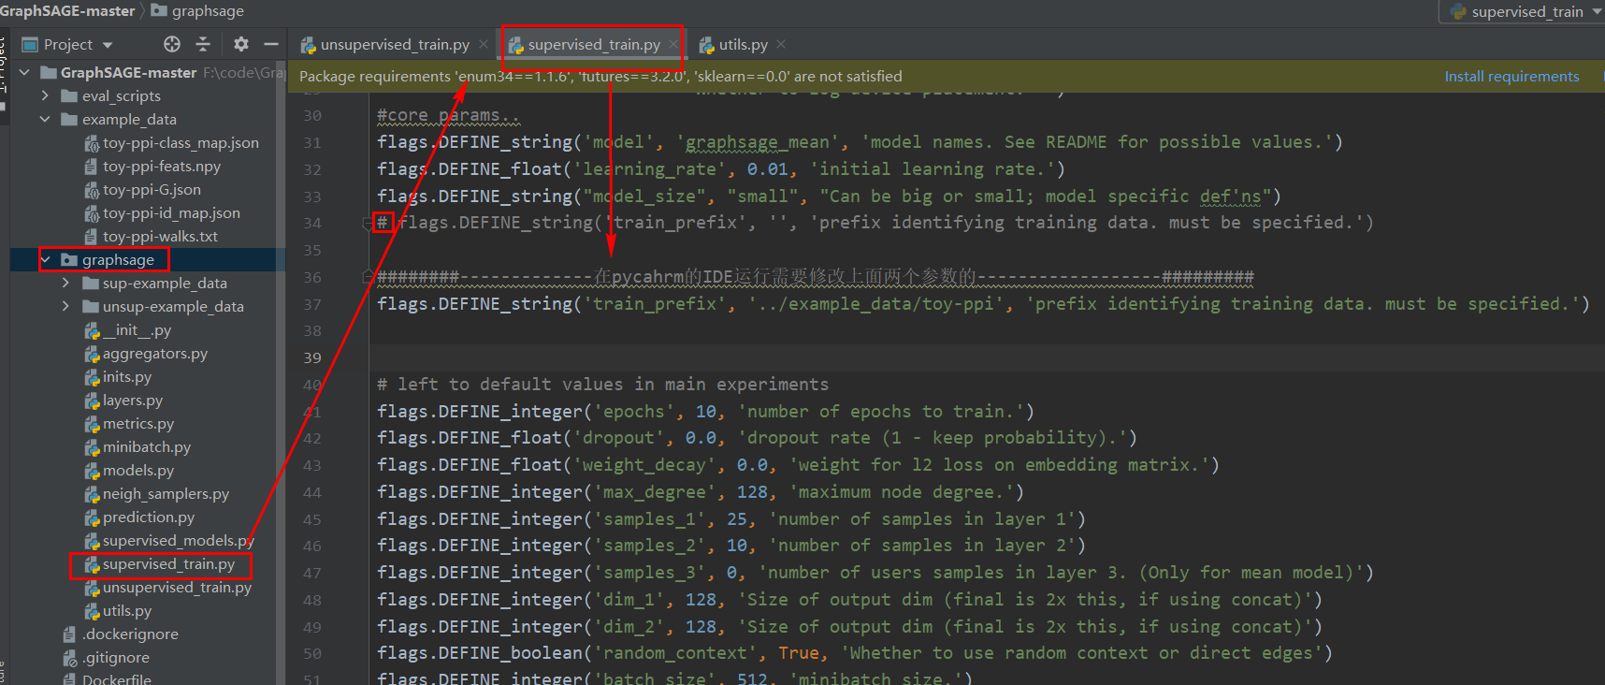Click Install requirements link
The height and width of the screenshot is (685, 1605).
(x=1511, y=76)
